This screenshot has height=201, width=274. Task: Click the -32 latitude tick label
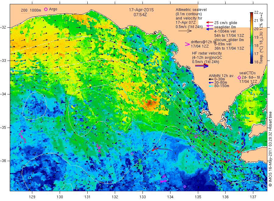[x=3, y=27]
